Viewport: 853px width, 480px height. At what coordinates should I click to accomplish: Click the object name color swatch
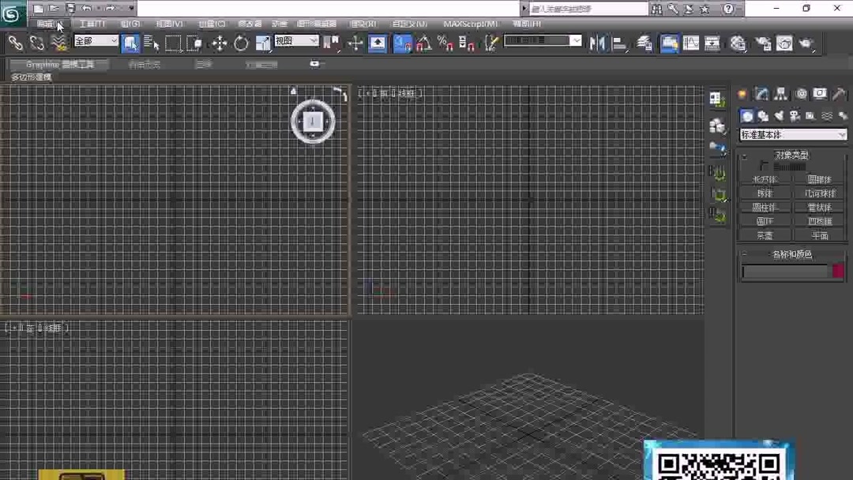click(837, 271)
